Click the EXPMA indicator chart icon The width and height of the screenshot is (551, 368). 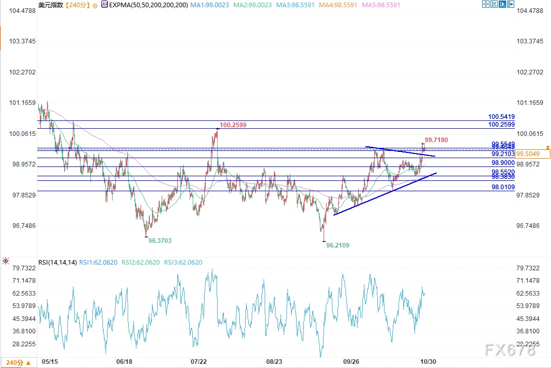click(104, 5)
